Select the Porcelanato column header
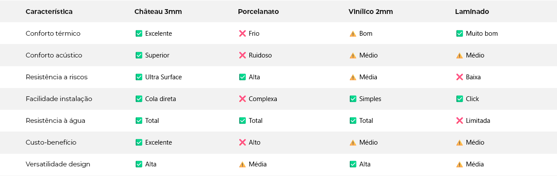 click(258, 12)
